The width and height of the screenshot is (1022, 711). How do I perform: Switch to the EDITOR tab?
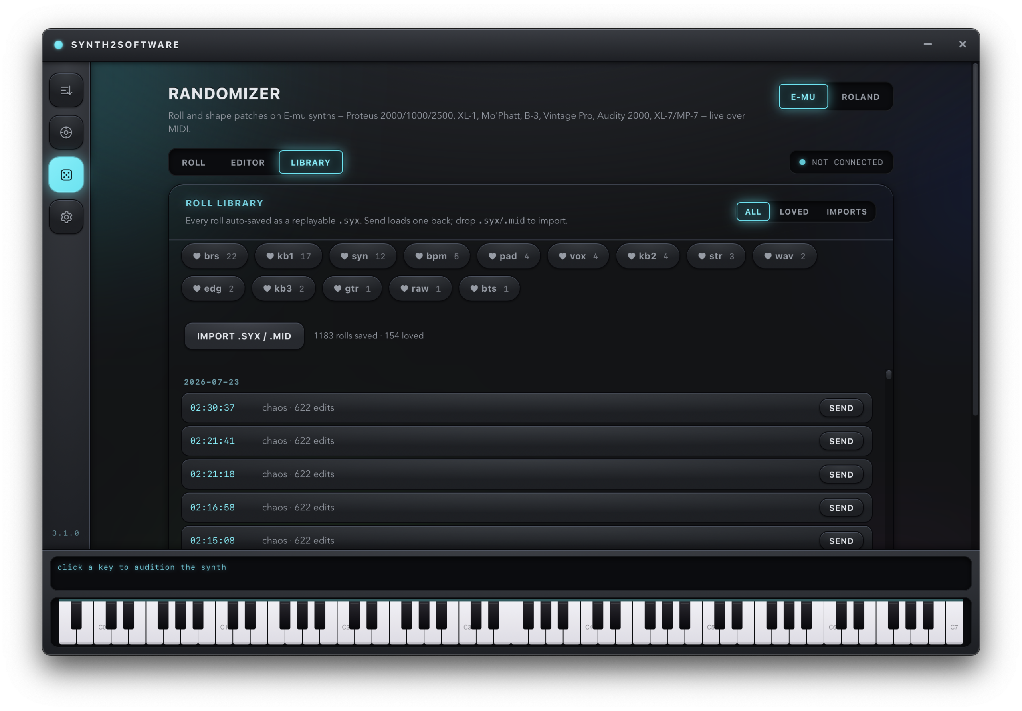248,162
